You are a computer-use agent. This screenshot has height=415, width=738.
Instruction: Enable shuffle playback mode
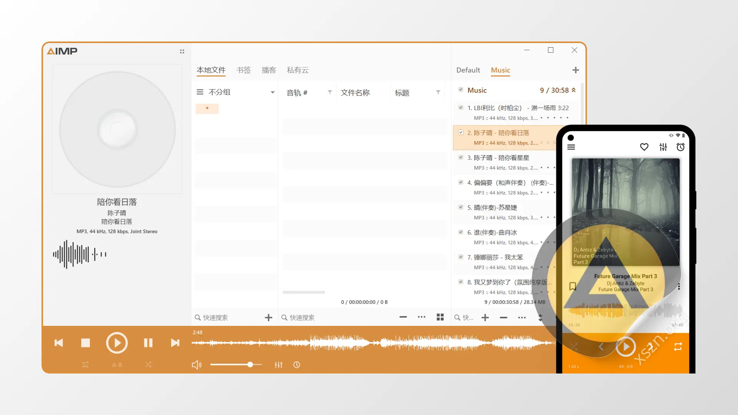[148, 365]
